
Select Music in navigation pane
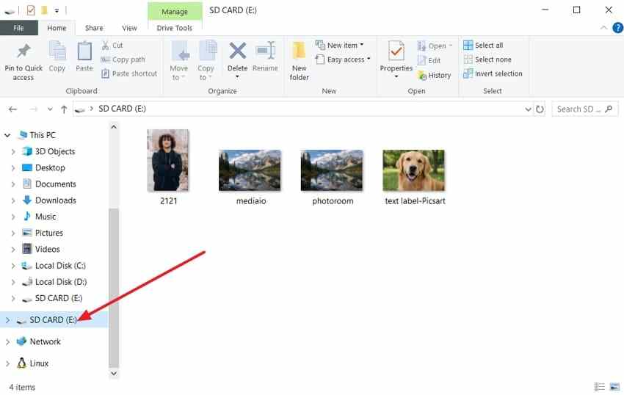(x=46, y=217)
